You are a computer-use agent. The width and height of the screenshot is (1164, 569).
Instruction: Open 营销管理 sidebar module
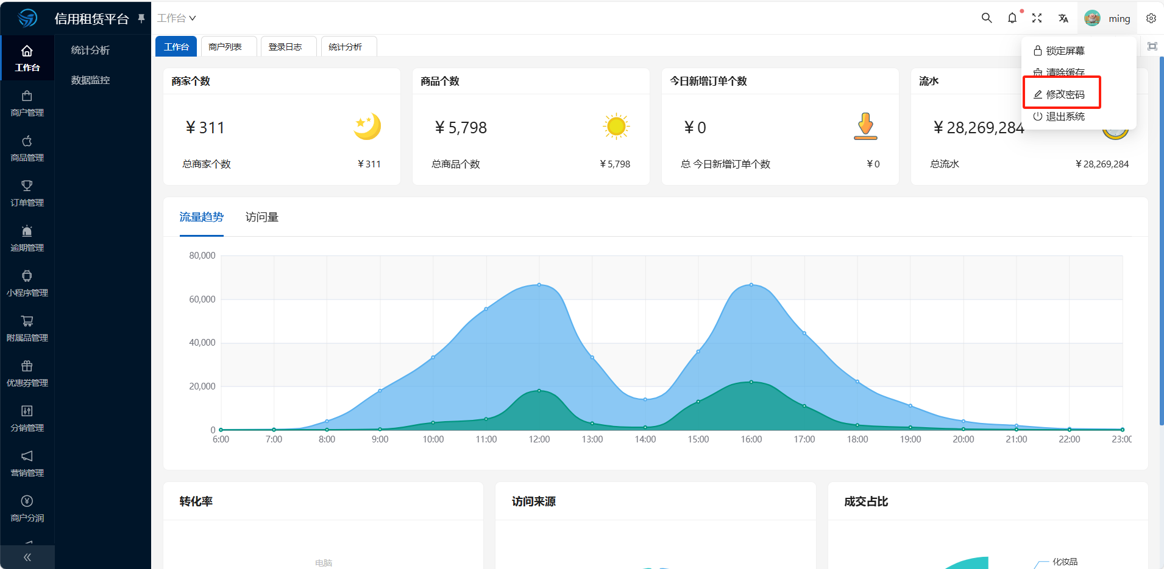27,464
